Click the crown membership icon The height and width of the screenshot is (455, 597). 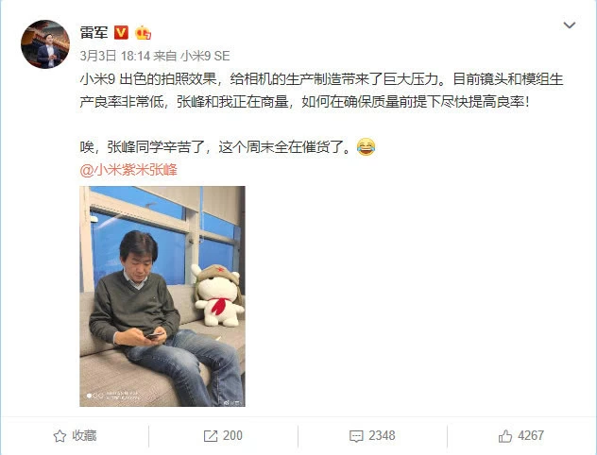pos(143,33)
